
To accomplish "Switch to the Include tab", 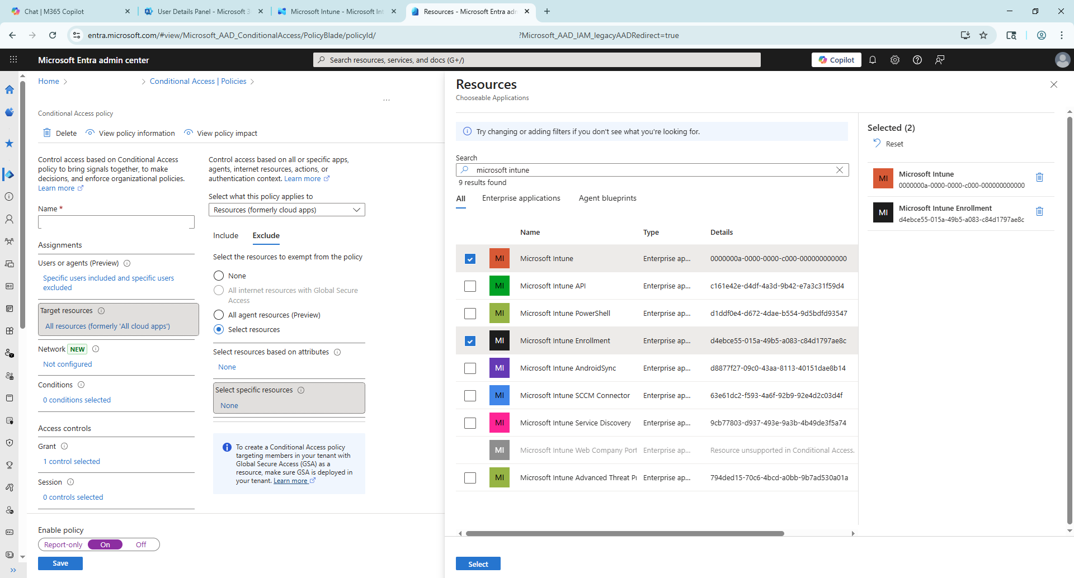I will click(x=225, y=235).
